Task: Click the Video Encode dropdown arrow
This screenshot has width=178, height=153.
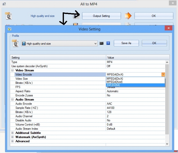Action: (x=163, y=74)
